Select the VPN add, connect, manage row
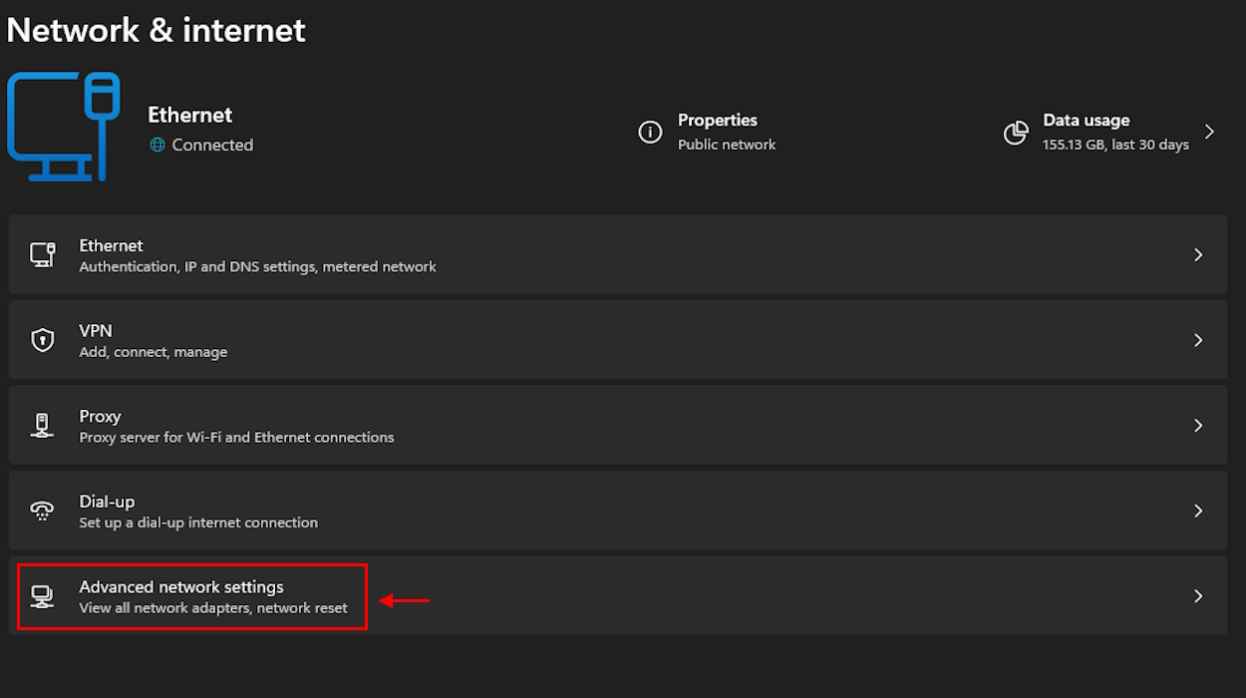The image size is (1246, 698). click(598, 339)
